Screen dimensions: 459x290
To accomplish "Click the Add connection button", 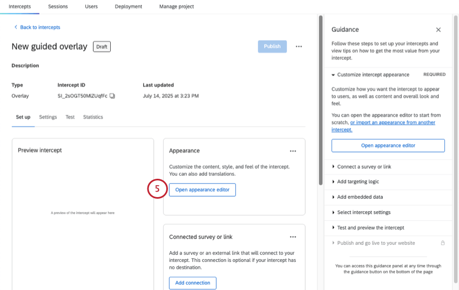I will [193, 283].
